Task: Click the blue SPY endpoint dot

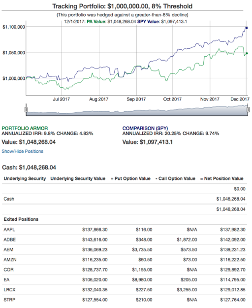Action: click(x=247, y=28)
